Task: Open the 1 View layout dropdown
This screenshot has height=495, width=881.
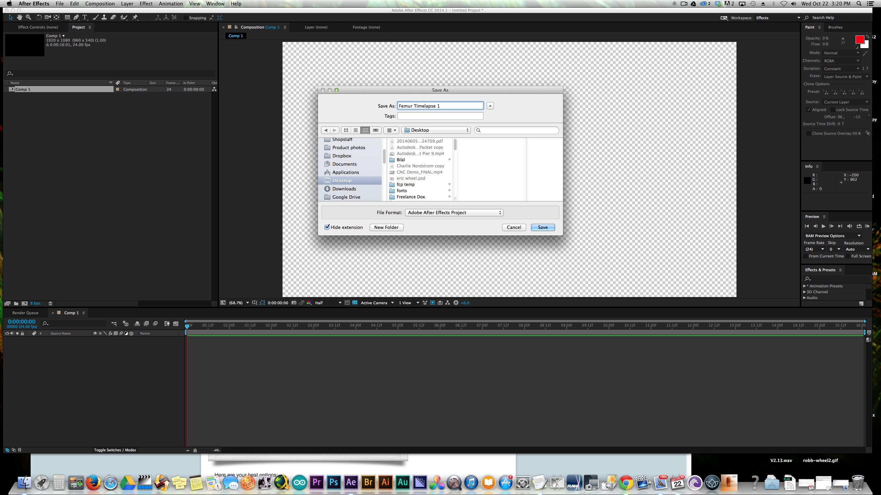Action: (409, 303)
